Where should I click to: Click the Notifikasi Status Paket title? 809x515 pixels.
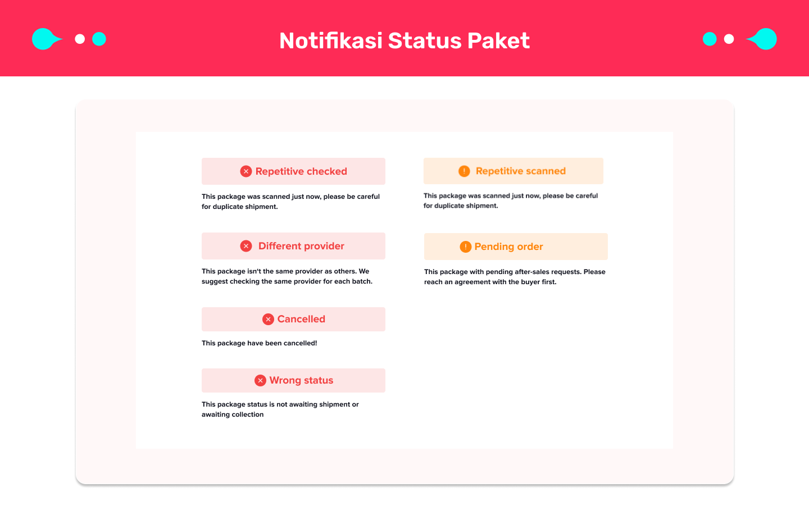pos(404,40)
